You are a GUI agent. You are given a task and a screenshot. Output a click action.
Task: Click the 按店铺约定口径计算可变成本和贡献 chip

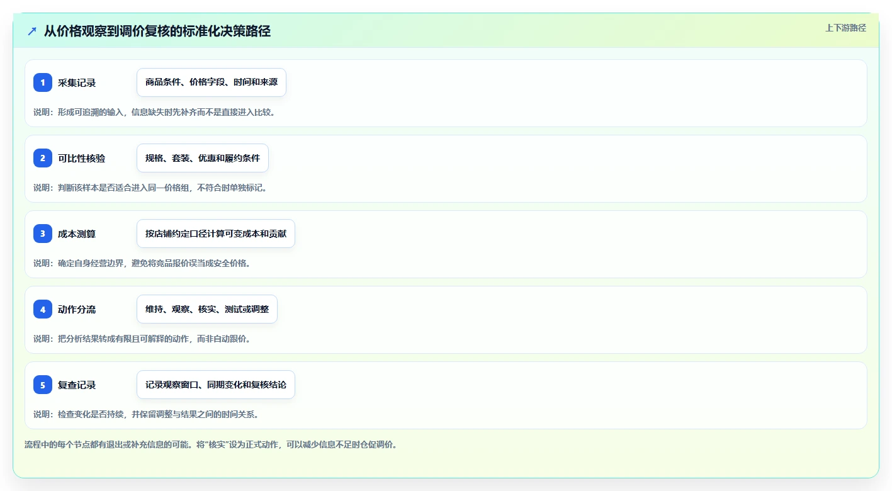[216, 234]
